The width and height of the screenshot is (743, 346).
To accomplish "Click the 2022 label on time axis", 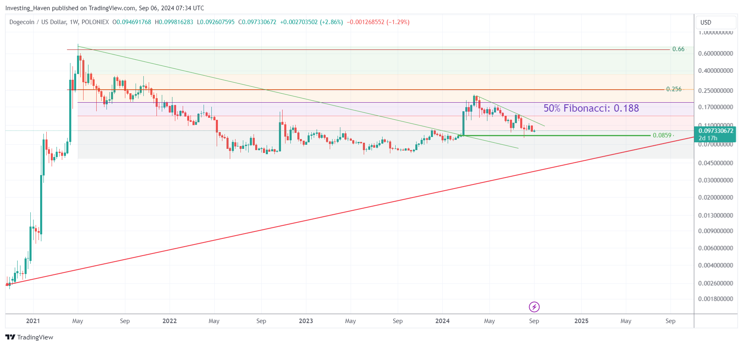I will [170, 321].
